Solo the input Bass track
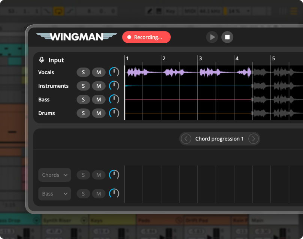Viewport: 303px width, 239px height. [x=83, y=100]
